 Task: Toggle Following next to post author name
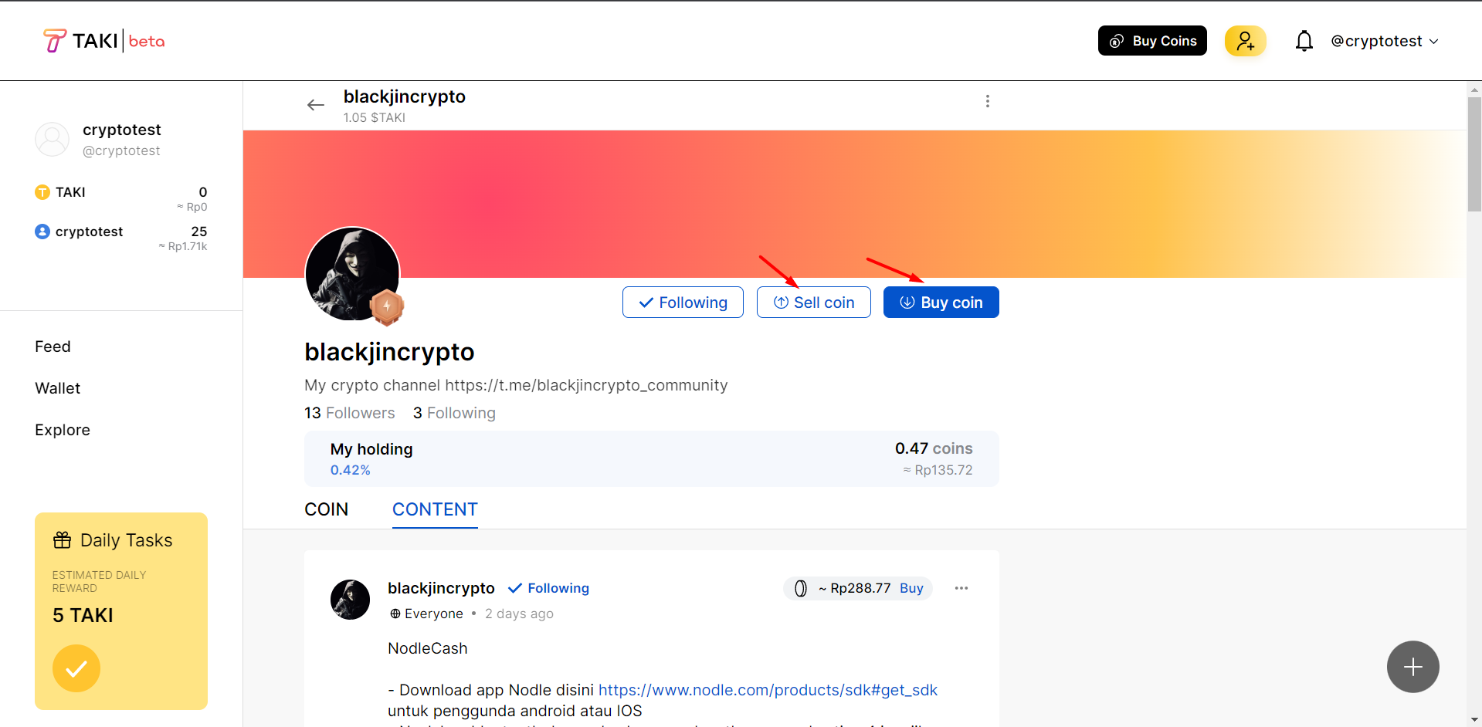coord(548,588)
